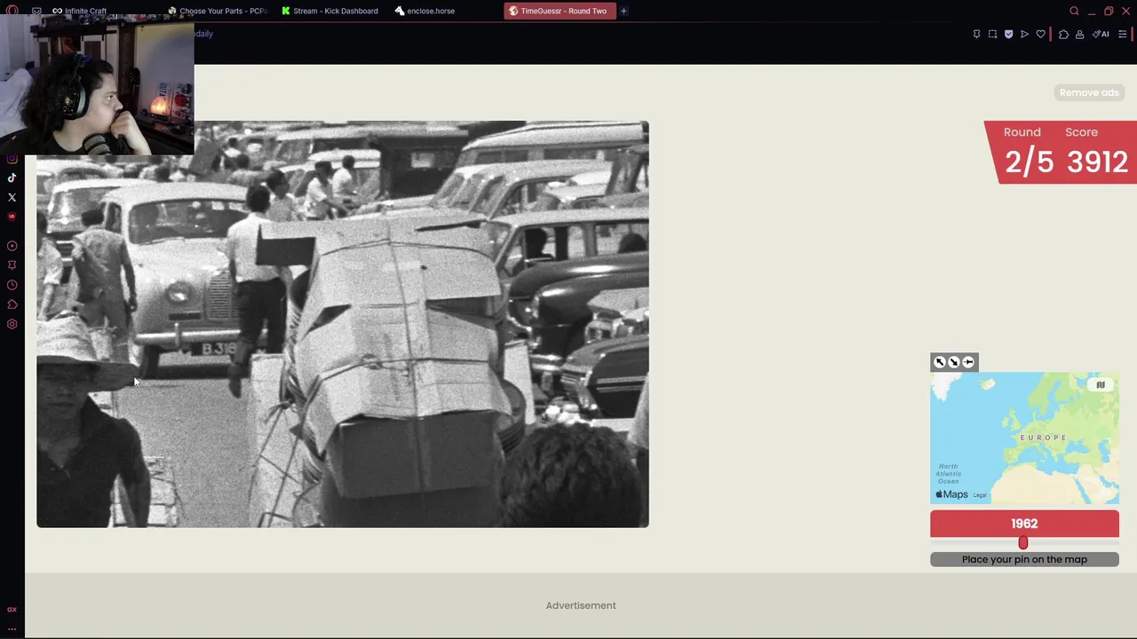
Task: Open the extensions puzzle icon
Action: pyautogui.click(x=1063, y=34)
